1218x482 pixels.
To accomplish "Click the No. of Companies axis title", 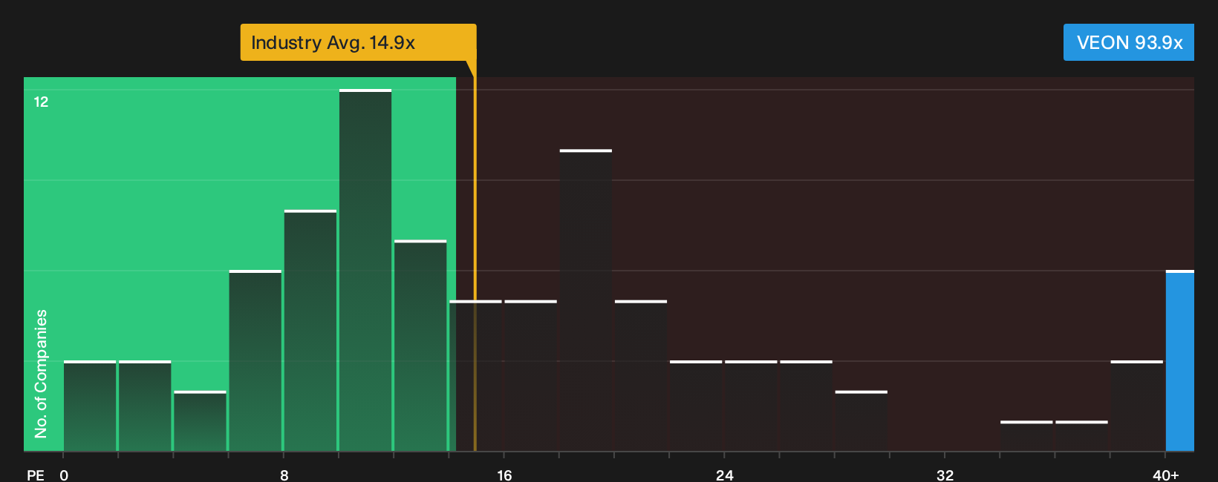I will pos(41,373).
